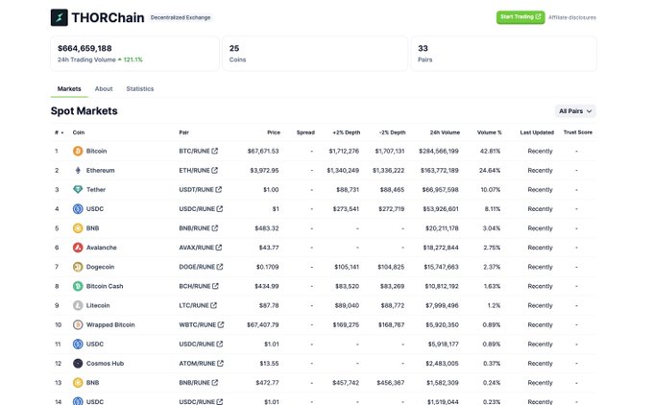Open the Bitcoin Cash coin link
Image resolution: width=653 pixels, height=405 pixels.
(x=105, y=286)
